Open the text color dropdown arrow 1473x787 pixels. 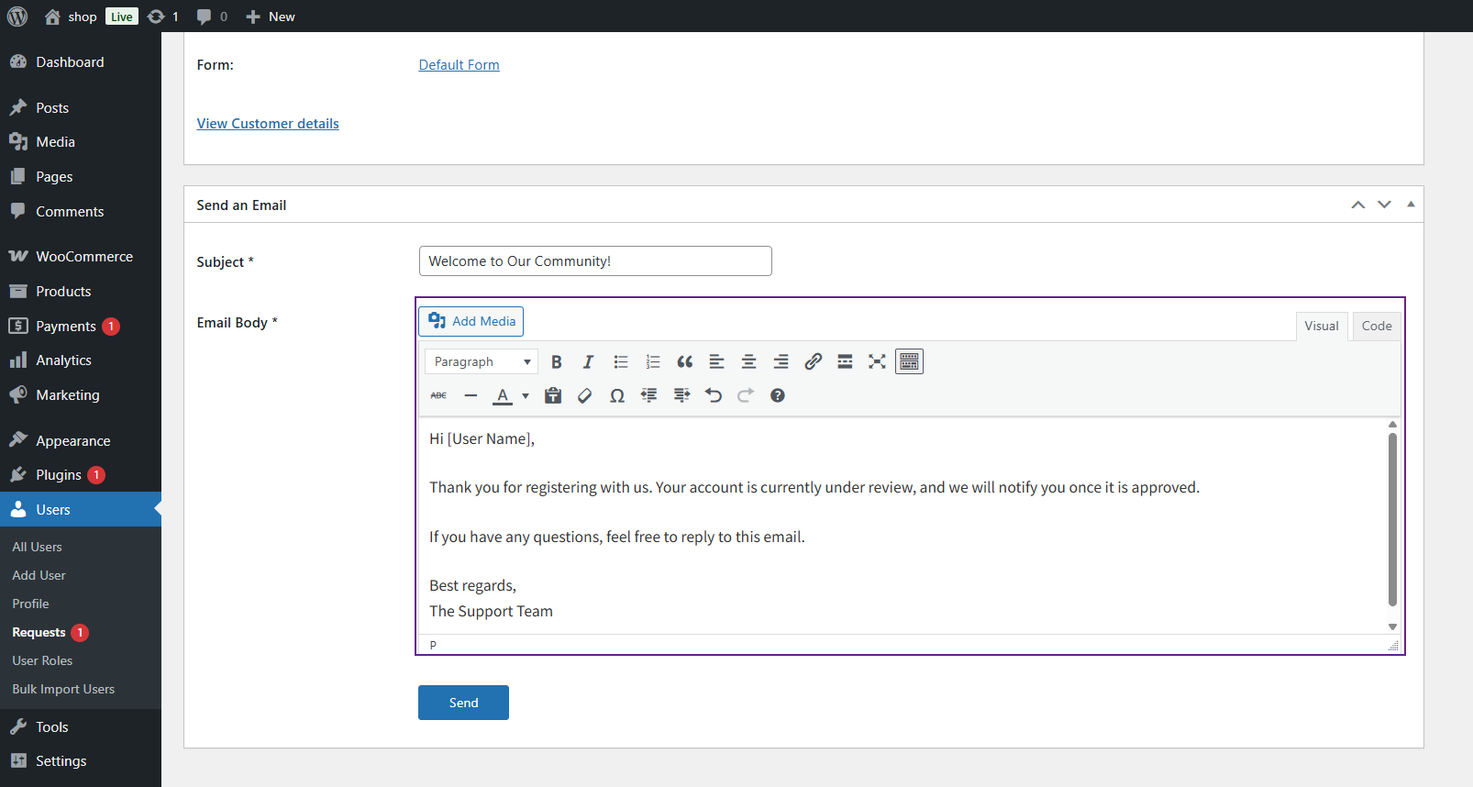coord(526,396)
